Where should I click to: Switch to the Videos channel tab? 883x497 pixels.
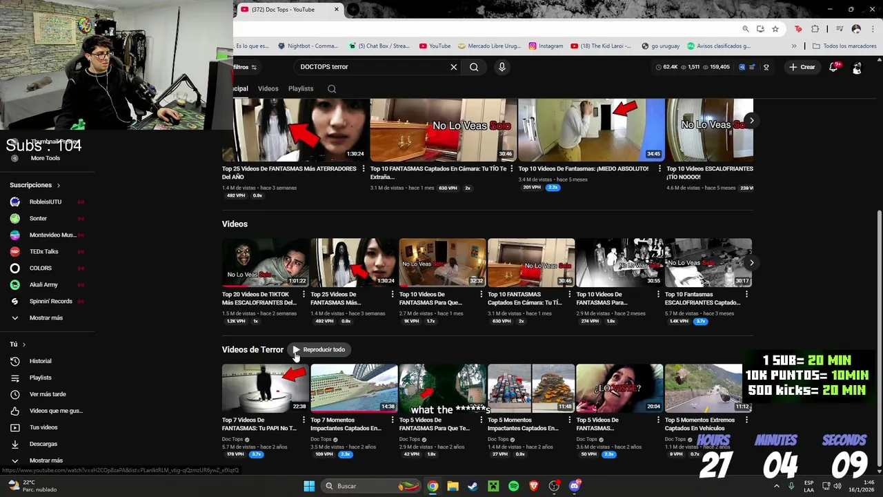click(x=268, y=88)
